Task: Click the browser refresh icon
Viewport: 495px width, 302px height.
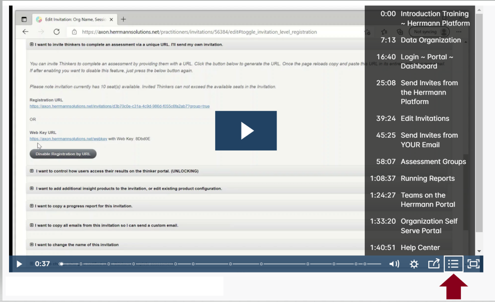Action: point(57,32)
